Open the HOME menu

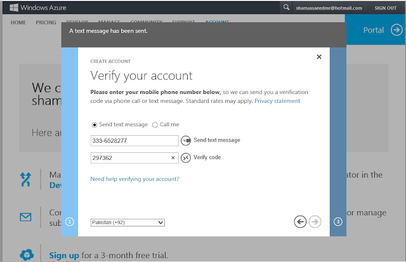pyautogui.click(x=18, y=23)
